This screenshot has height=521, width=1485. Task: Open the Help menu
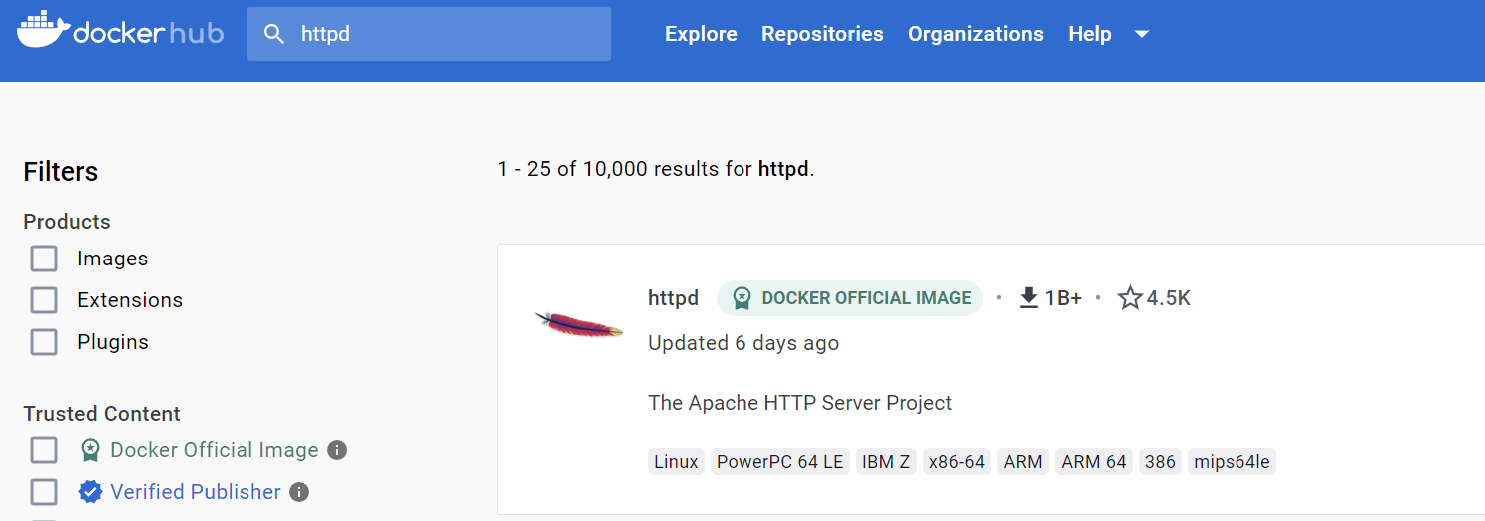click(1090, 34)
